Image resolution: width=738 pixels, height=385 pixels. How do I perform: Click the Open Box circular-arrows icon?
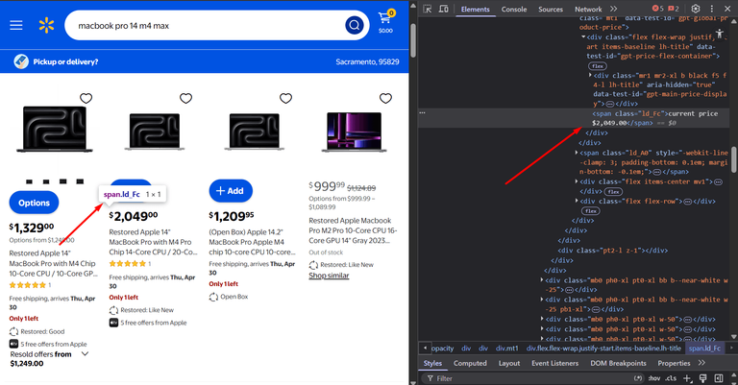[x=213, y=297]
